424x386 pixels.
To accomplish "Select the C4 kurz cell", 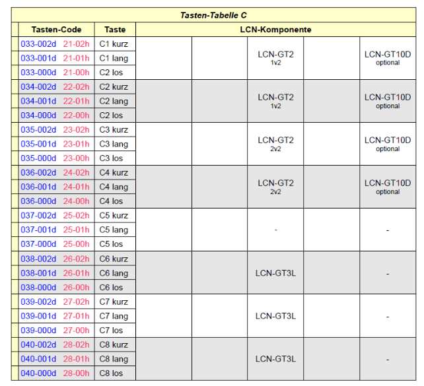I will point(114,173).
